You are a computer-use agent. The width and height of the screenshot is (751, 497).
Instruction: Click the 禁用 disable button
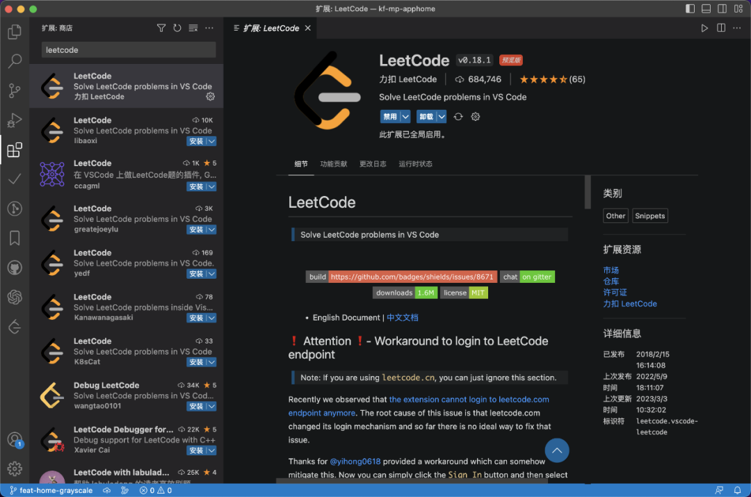[390, 117]
